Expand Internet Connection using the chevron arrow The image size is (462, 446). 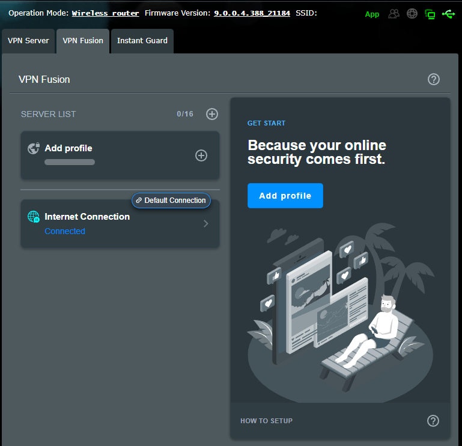(x=205, y=224)
